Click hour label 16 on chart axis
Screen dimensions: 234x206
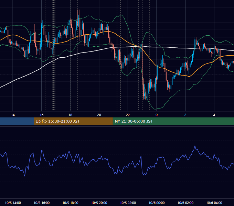pos(42,115)
